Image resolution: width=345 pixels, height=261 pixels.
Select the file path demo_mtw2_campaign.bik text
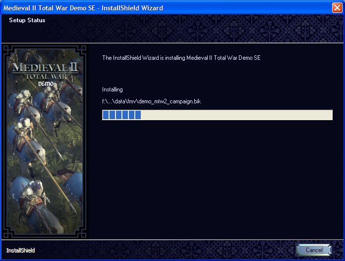[x=151, y=101]
